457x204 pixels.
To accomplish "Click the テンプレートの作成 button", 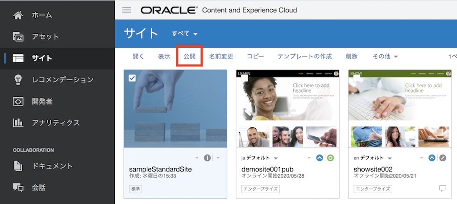I will 304,57.
